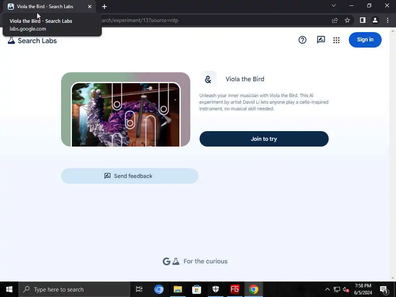Image resolution: width=396 pixels, height=297 pixels.
Task: Click the blue Sign in button
Action: 365,40
